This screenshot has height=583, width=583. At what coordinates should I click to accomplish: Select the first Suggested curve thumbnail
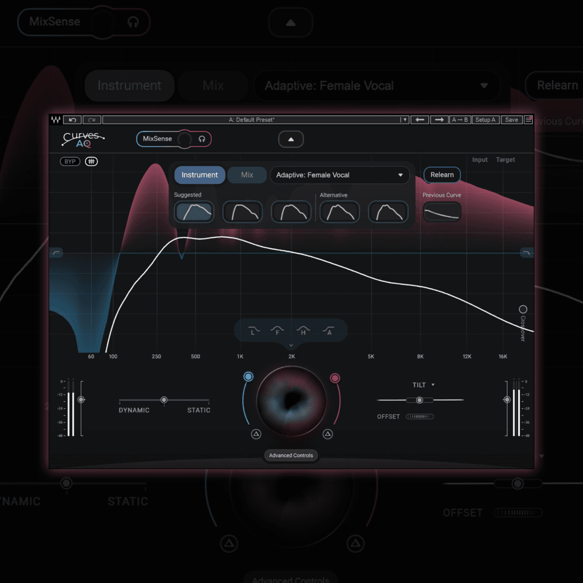[x=194, y=212]
